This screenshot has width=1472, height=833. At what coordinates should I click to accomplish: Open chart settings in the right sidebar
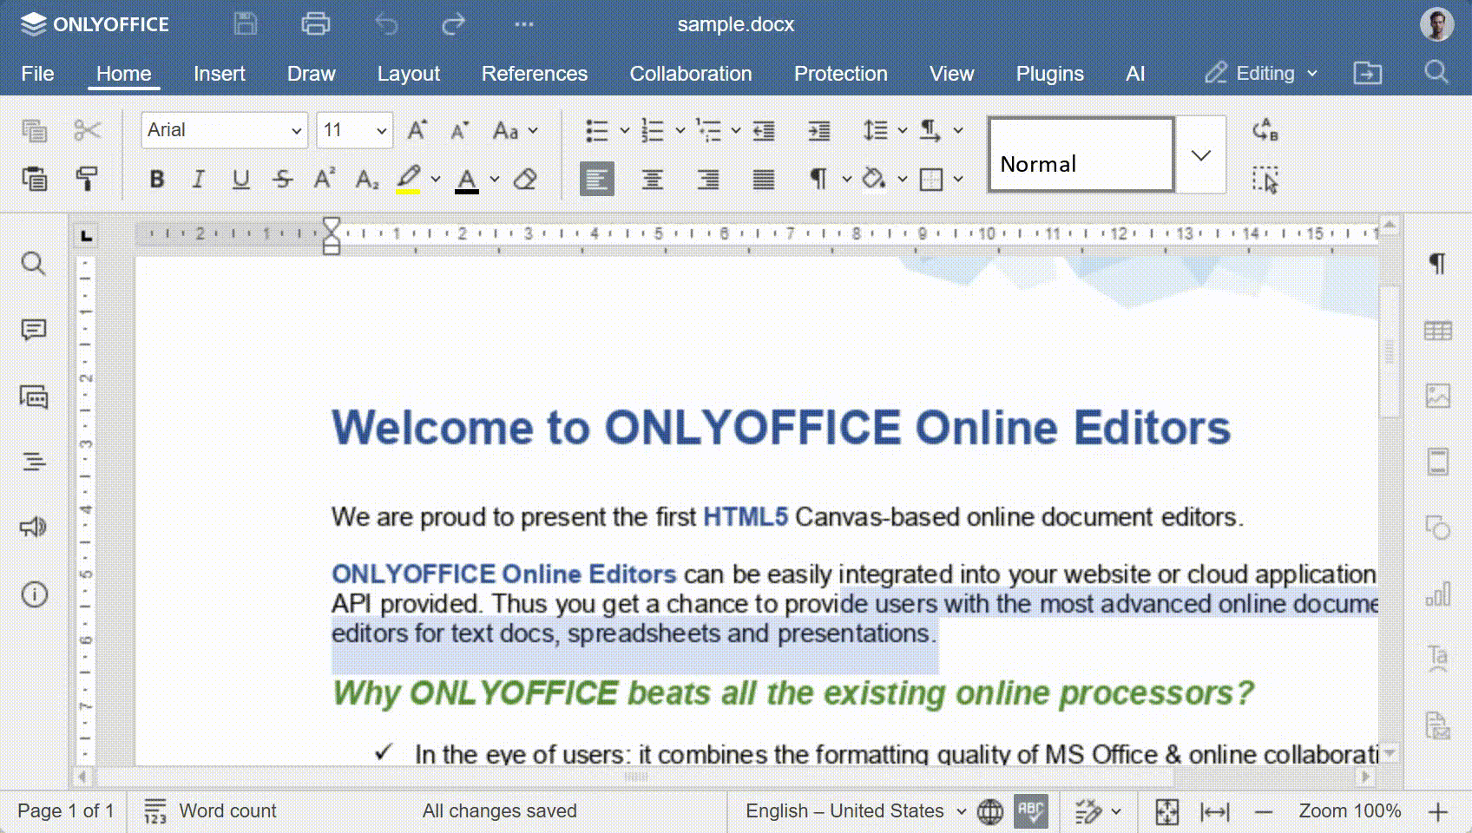pyautogui.click(x=1438, y=594)
